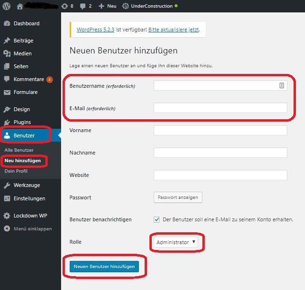The height and width of the screenshot is (290, 305).
Task: Open the Werkzeuge menu
Action: coord(27,185)
